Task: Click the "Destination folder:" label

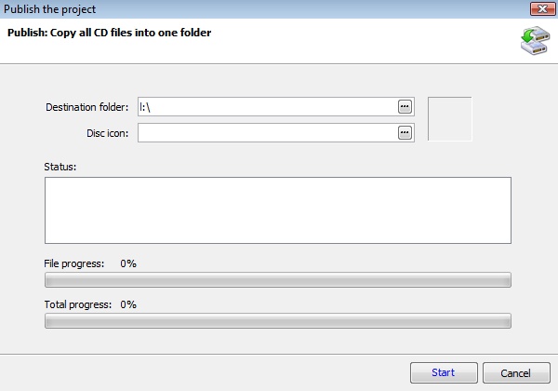Action: click(86, 107)
